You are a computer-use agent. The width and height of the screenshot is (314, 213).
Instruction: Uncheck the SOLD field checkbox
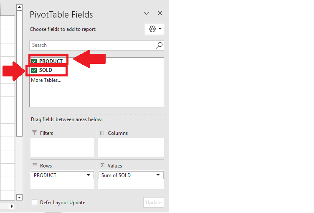pyautogui.click(x=34, y=70)
